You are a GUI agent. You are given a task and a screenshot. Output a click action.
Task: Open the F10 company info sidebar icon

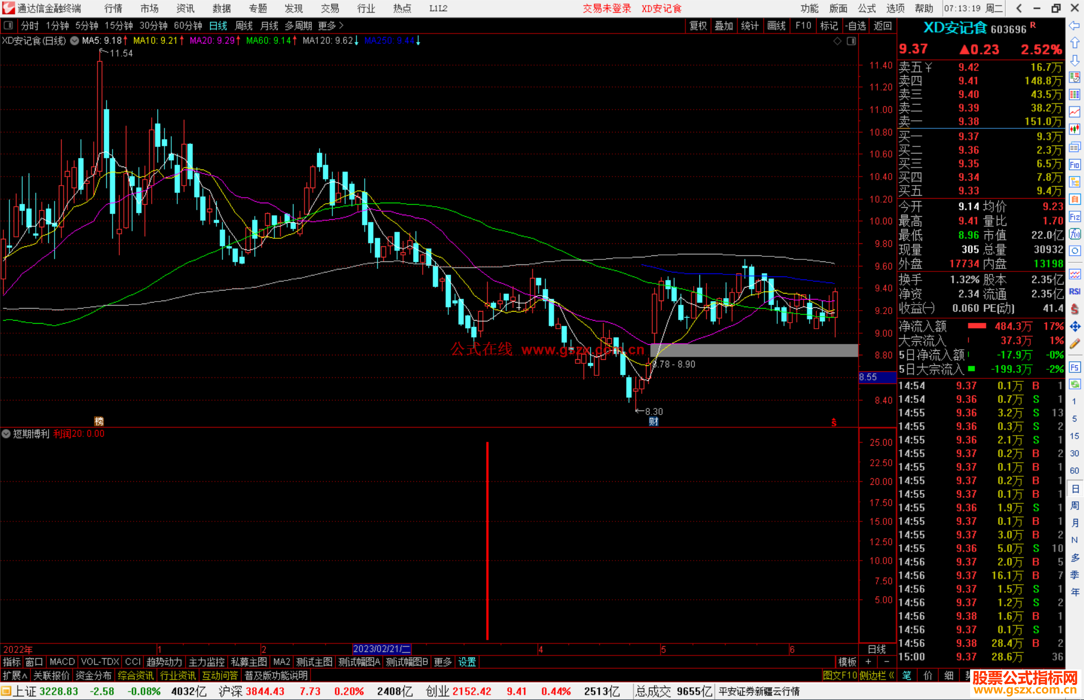[1074, 165]
